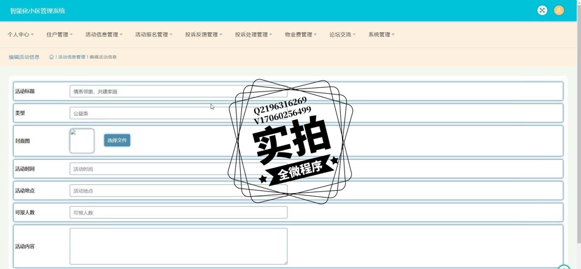The width and height of the screenshot is (581, 269).
Task: Click the 智能化小区管理系统 title
Action: (38, 11)
